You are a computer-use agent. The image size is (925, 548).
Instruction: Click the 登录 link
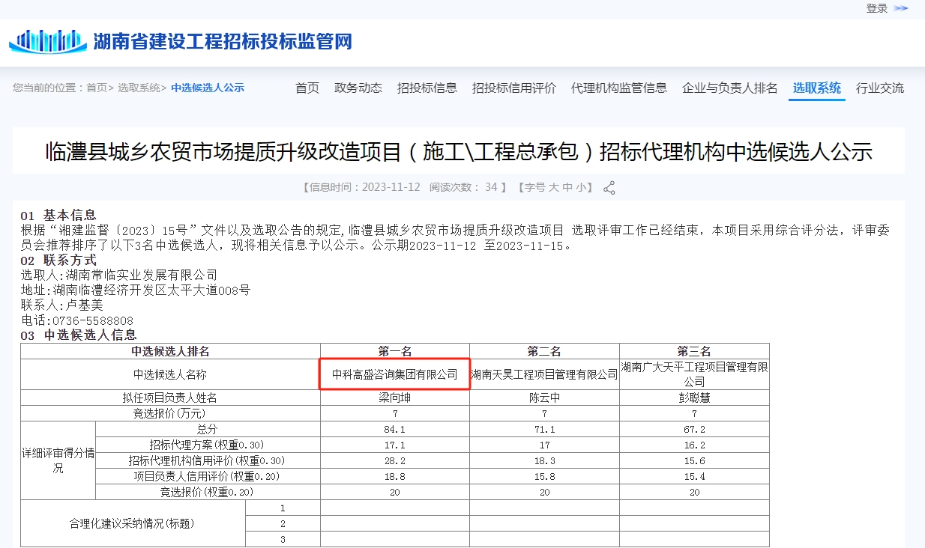[x=877, y=8]
